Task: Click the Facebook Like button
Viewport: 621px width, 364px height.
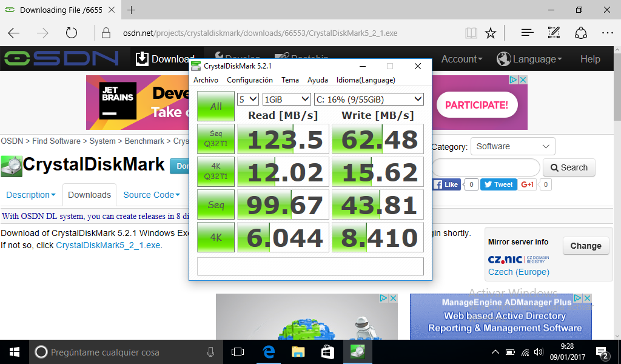Action: [446, 184]
